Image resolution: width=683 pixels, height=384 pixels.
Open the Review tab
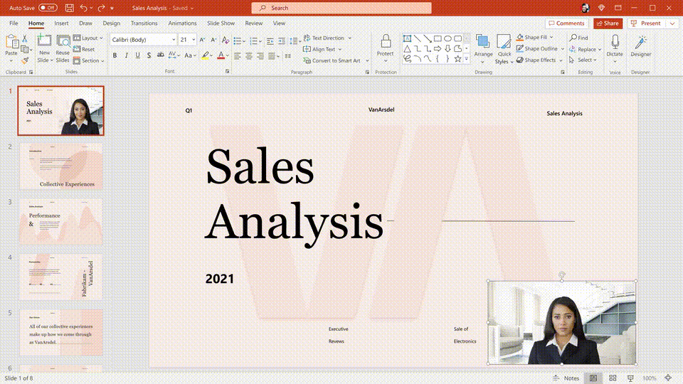(253, 23)
